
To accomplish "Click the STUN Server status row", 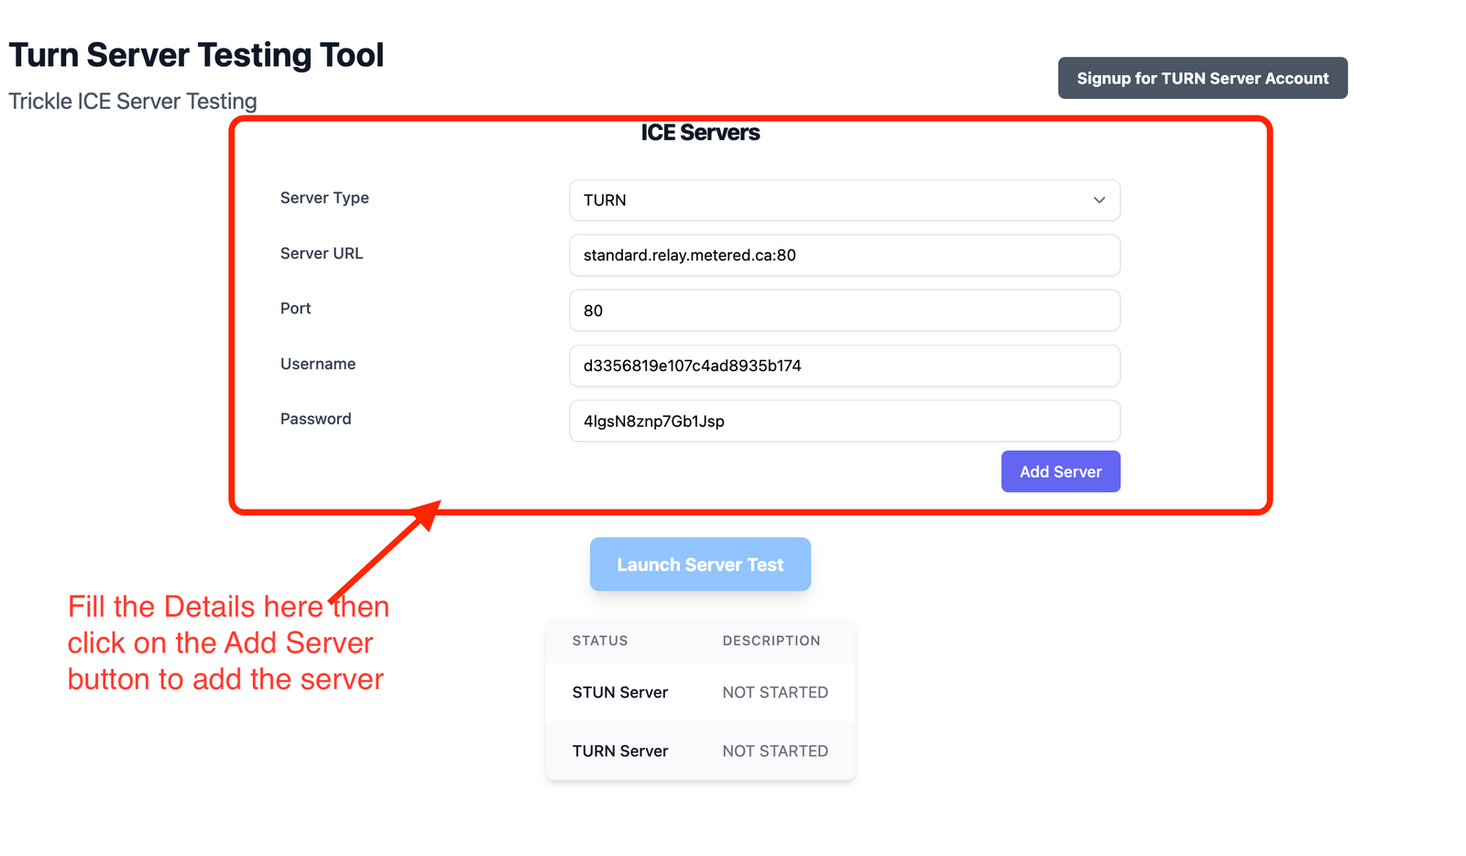I will (620, 692).
